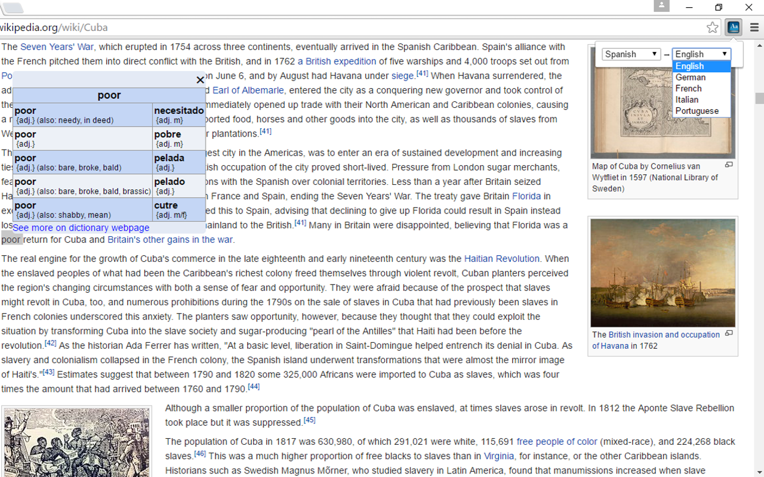Click citation [42] after 'revolution.'
The width and height of the screenshot is (764, 477).
point(50,343)
